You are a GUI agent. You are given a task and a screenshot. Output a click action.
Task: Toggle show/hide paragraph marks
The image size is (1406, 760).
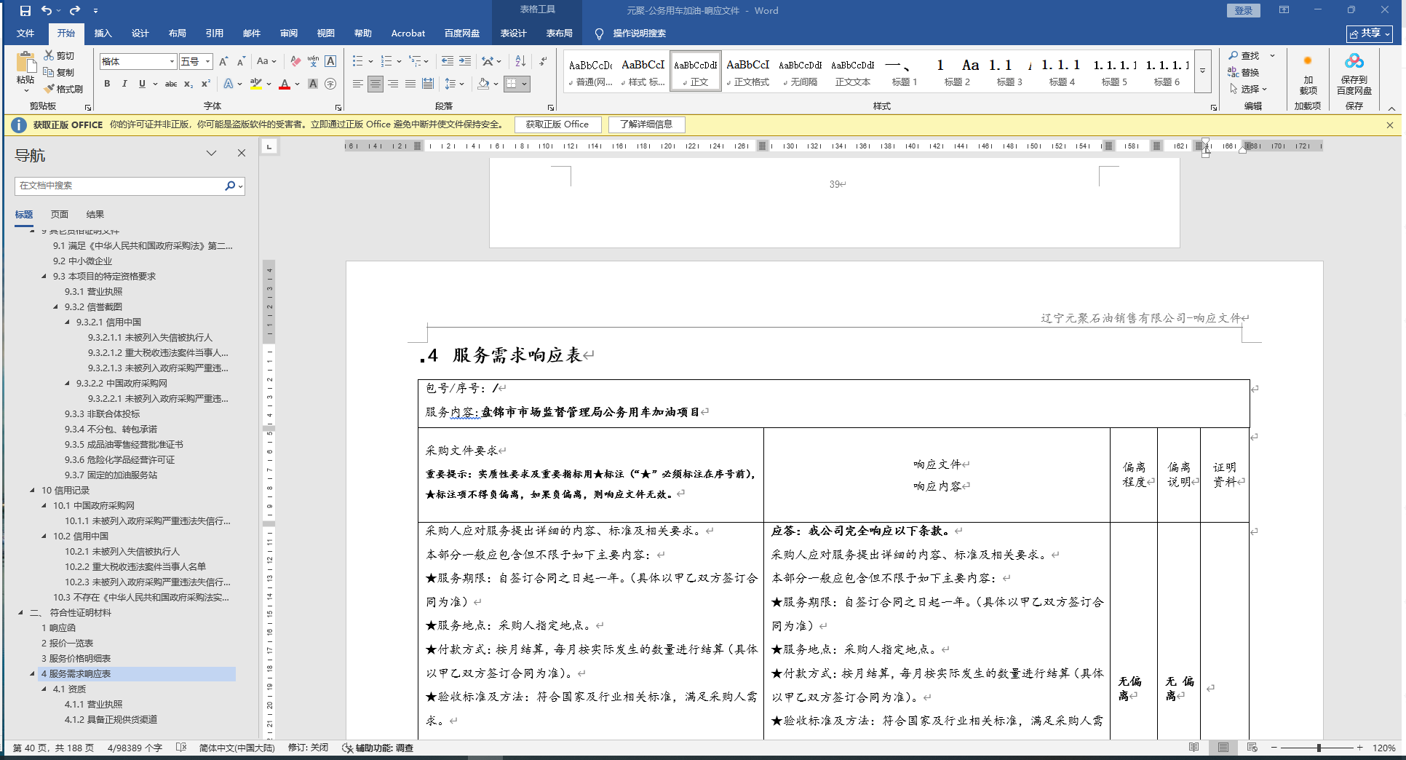543,61
